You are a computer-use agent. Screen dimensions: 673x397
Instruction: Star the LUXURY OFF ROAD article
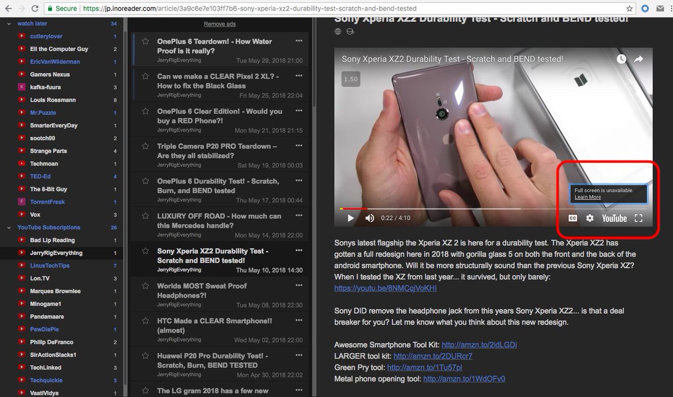[x=146, y=216]
